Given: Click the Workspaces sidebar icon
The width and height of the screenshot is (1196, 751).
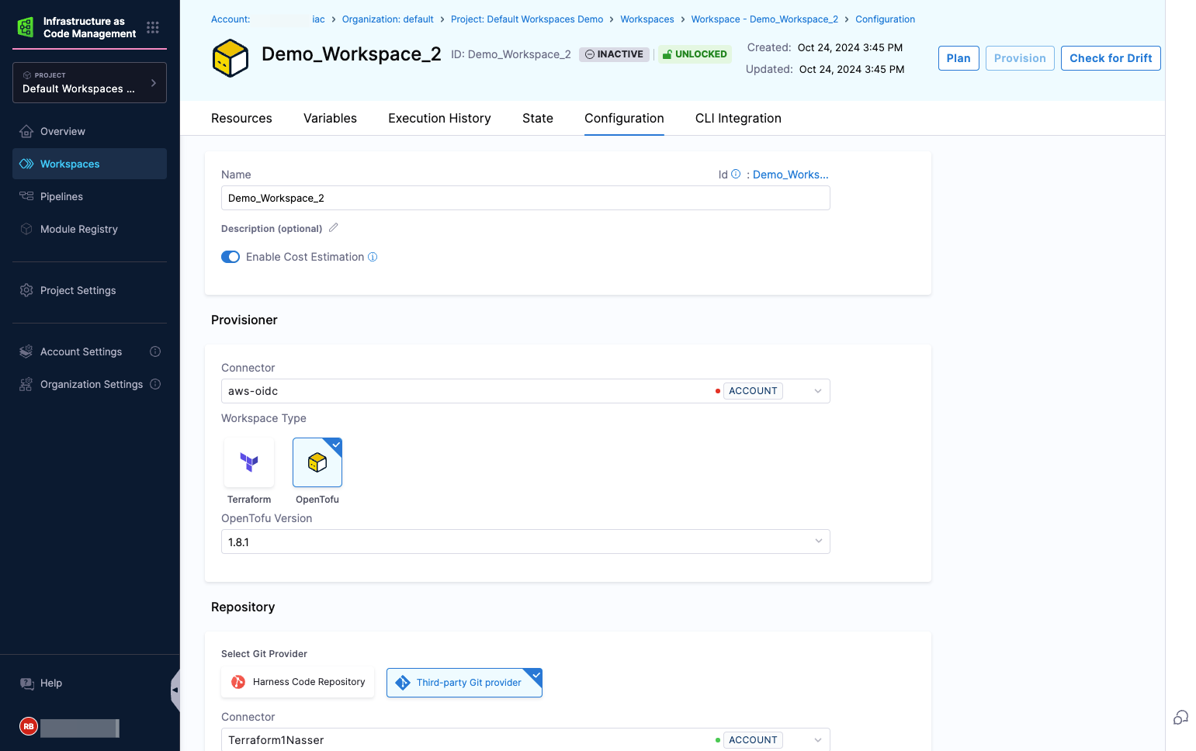Looking at the screenshot, I should point(26,164).
